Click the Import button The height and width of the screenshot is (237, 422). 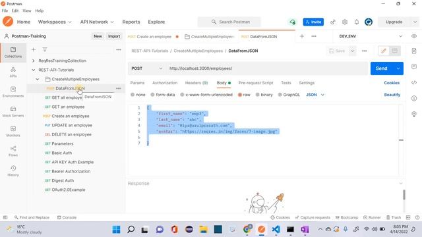114,36
